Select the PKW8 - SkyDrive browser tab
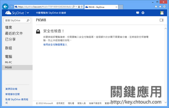Image resolution: width=169 pixels, height=108 pixels. [x=101, y=7]
